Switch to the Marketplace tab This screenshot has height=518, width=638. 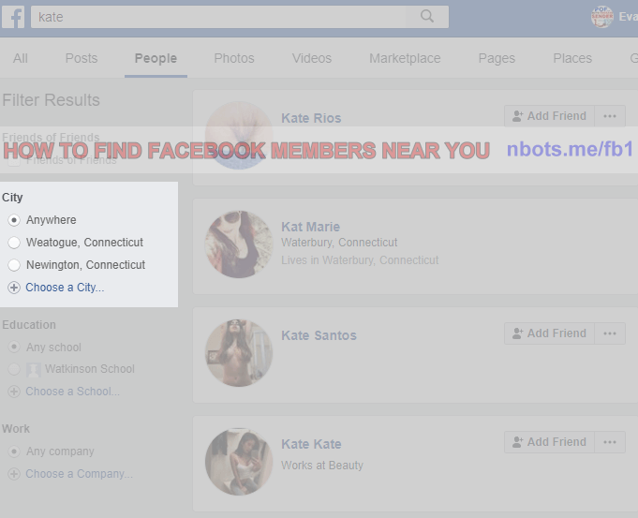pyautogui.click(x=405, y=58)
